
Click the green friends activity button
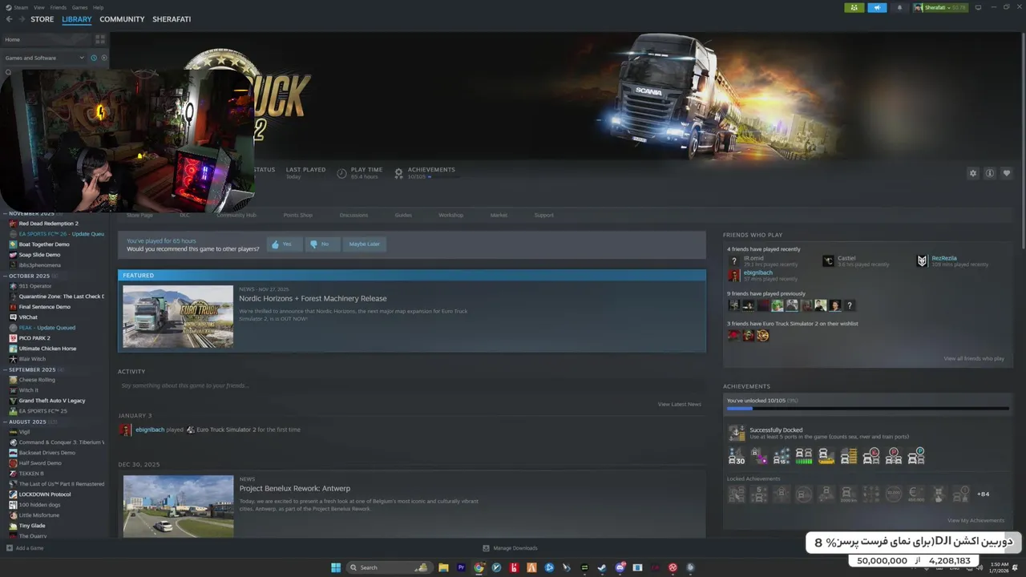pos(854,7)
